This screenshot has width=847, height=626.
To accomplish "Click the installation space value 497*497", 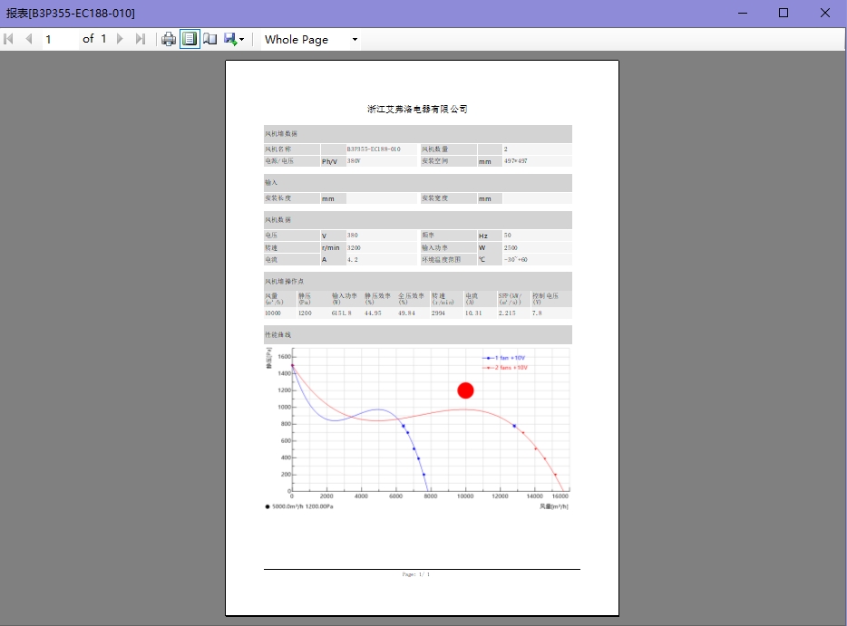I will coord(516,161).
